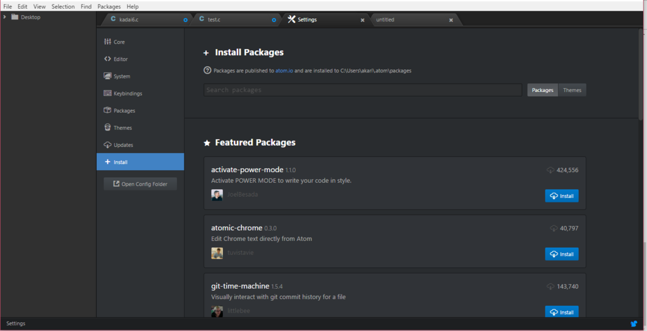Focus the Search packages input field
This screenshot has height=331, width=647.
point(363,90)
